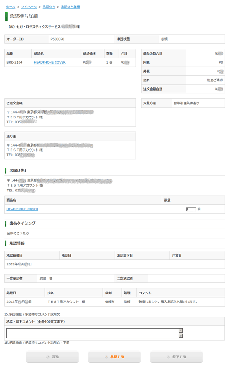Focus the 承認・却下コメント text area

pos(93,333)
